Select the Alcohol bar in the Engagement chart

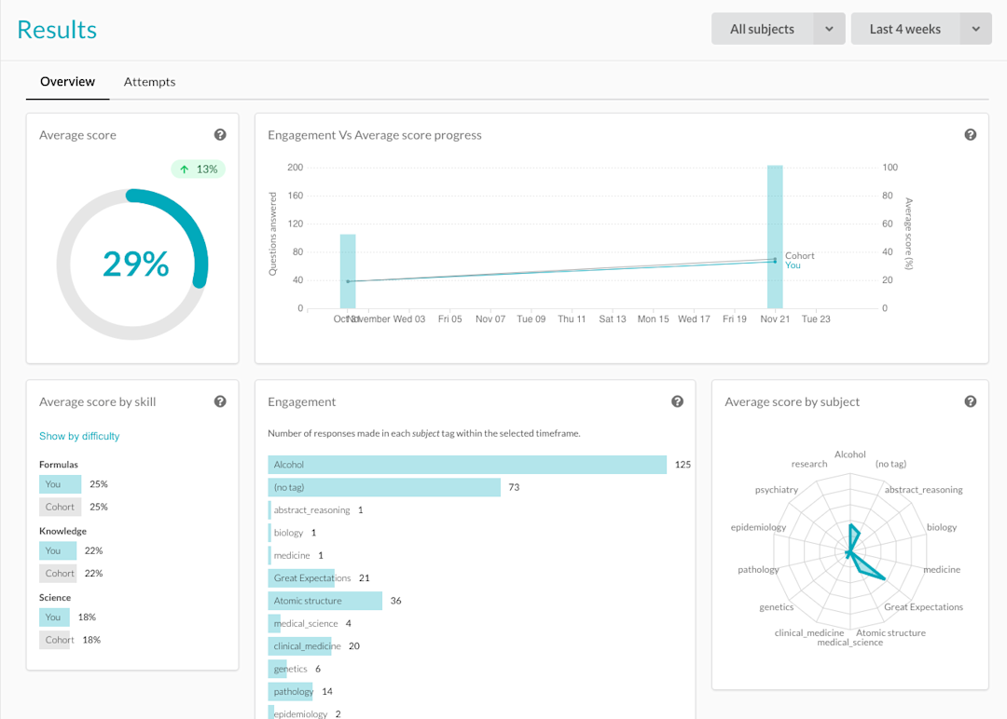coord(466,464)
